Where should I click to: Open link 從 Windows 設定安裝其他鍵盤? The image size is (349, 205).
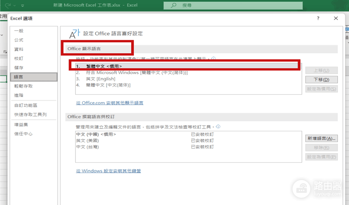109,171
